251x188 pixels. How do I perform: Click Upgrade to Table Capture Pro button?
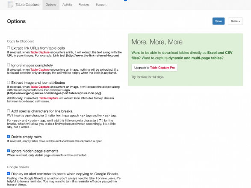[154, 68]
